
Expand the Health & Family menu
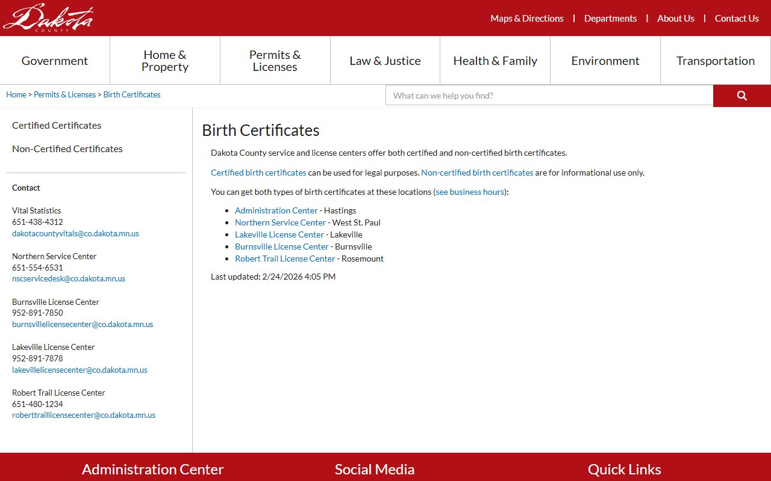(x=495, y=61)
